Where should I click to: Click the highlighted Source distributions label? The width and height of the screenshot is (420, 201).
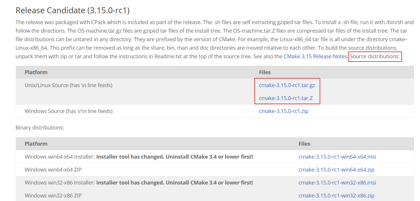(375, 57)
